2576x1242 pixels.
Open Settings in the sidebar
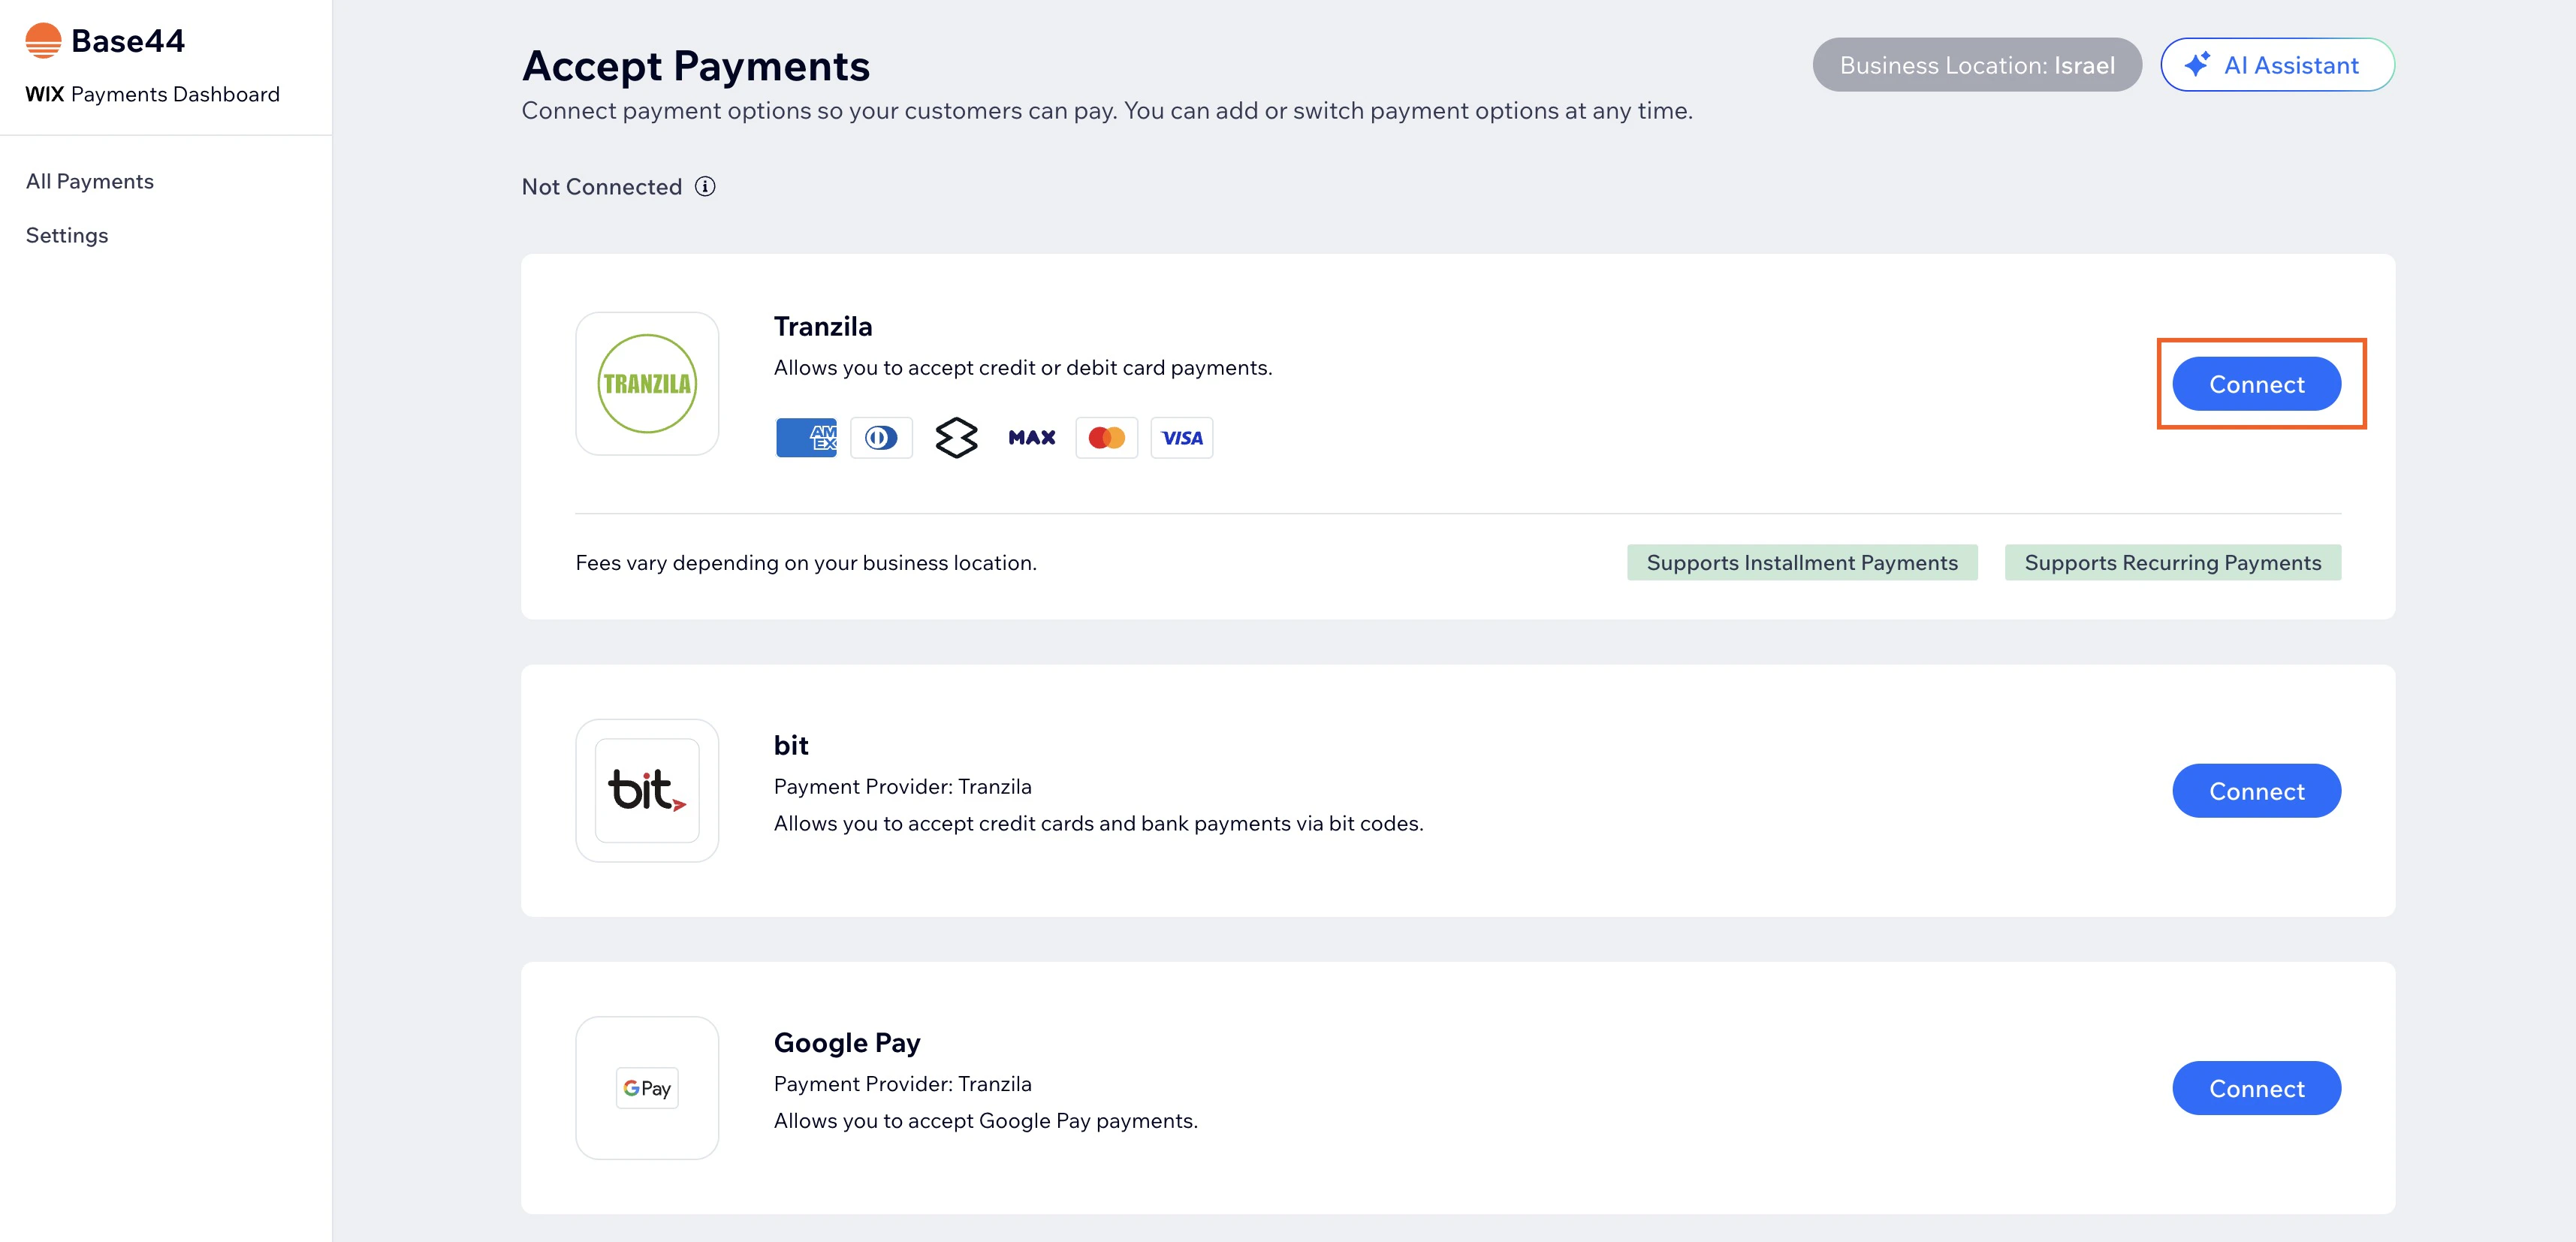(67, 236)
